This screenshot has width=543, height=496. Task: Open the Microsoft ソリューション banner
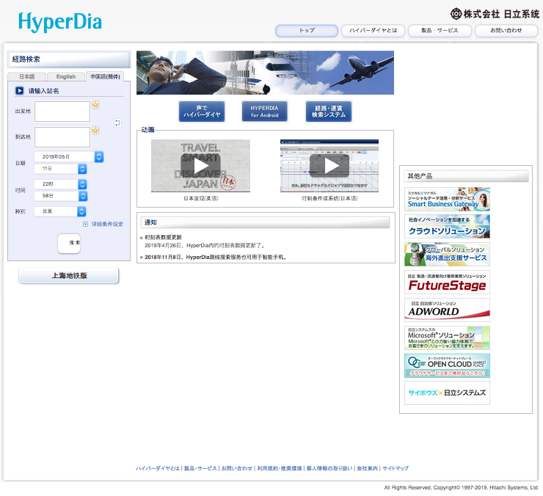pos(447,338)
